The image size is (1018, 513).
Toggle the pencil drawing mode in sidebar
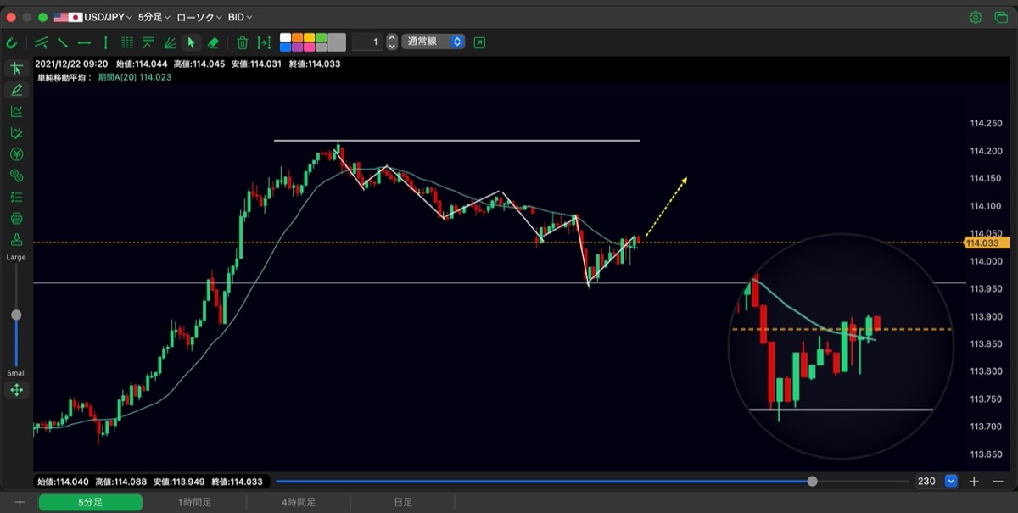(16, 90)
